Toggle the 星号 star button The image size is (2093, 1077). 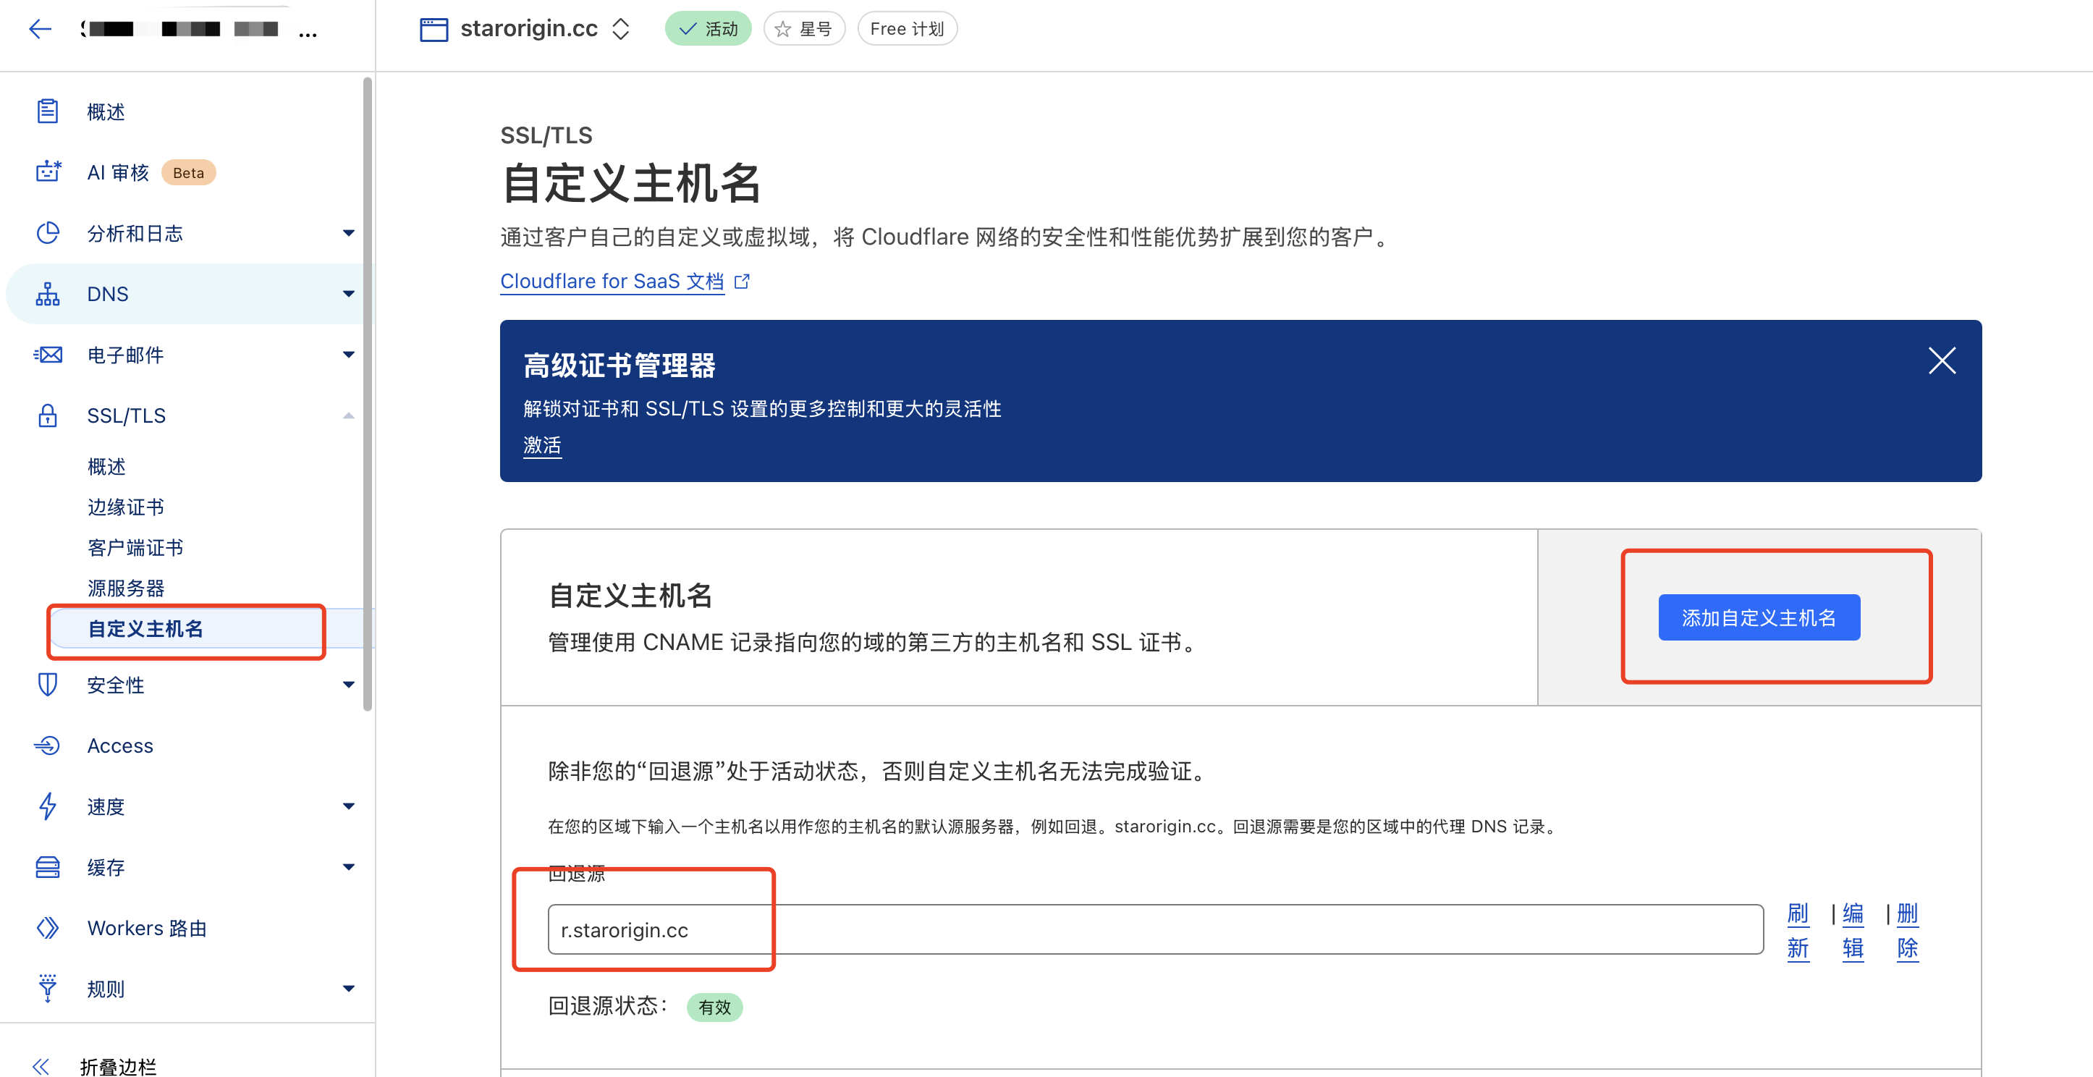(803, 29)
